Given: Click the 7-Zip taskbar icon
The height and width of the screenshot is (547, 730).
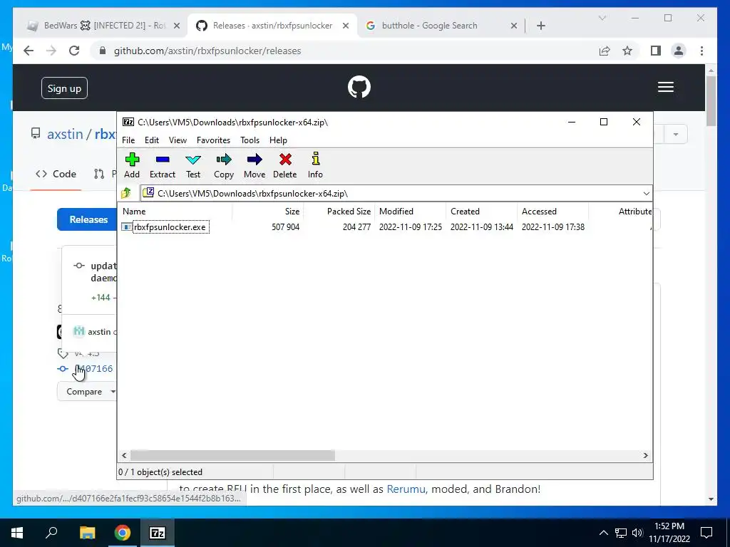Looking at the screenshot, I should coord(158,533).
